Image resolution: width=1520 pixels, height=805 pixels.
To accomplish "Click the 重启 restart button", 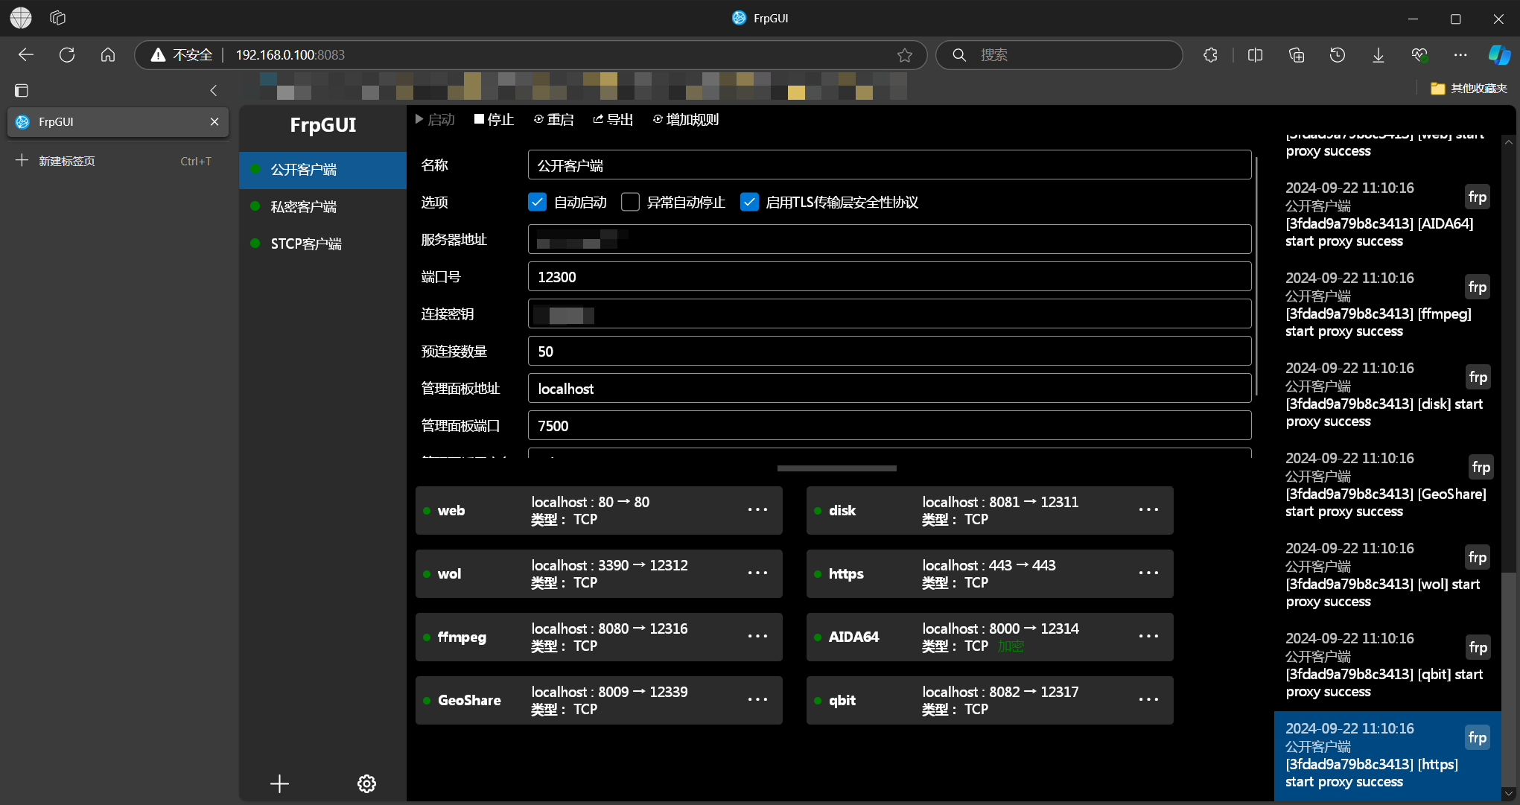I will pyautogui.click(x=554, y=120).
